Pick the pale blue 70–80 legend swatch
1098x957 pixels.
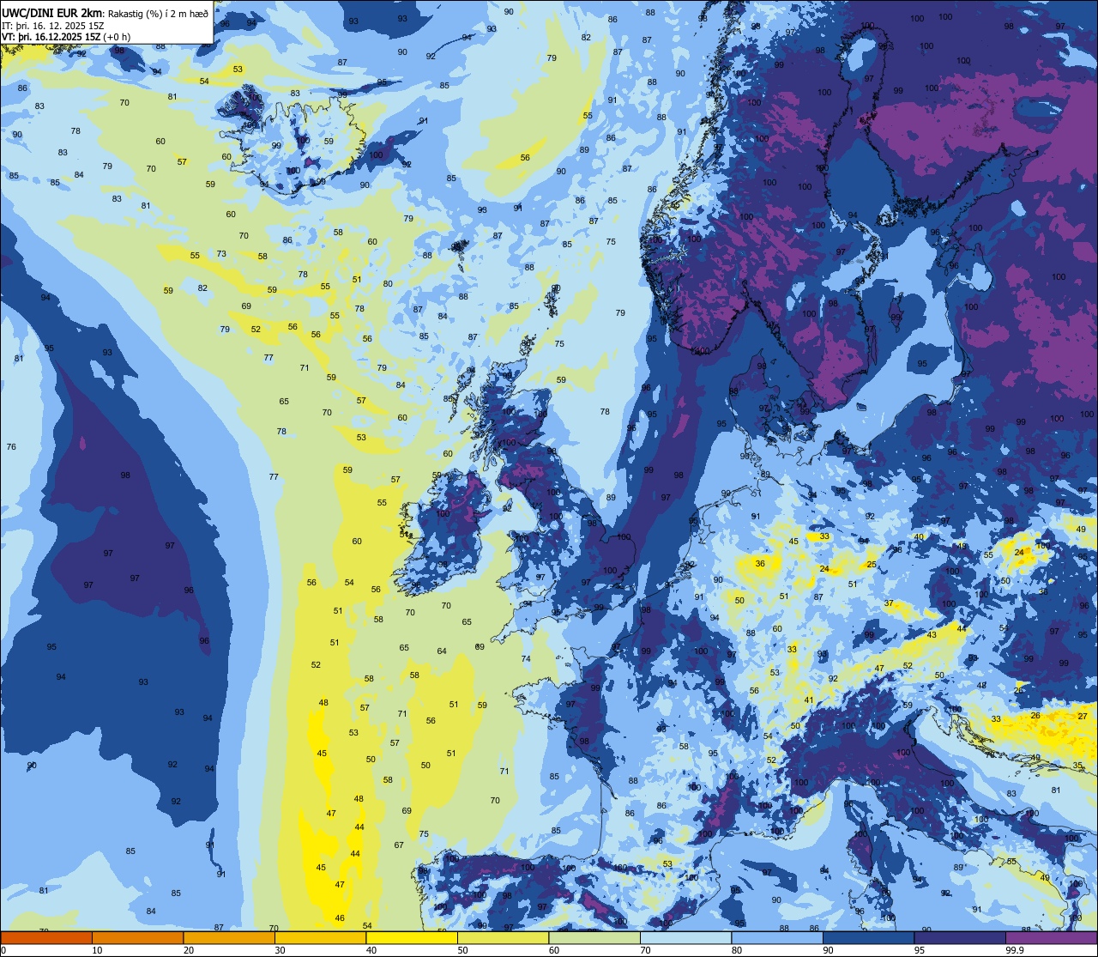pos(685,937)
